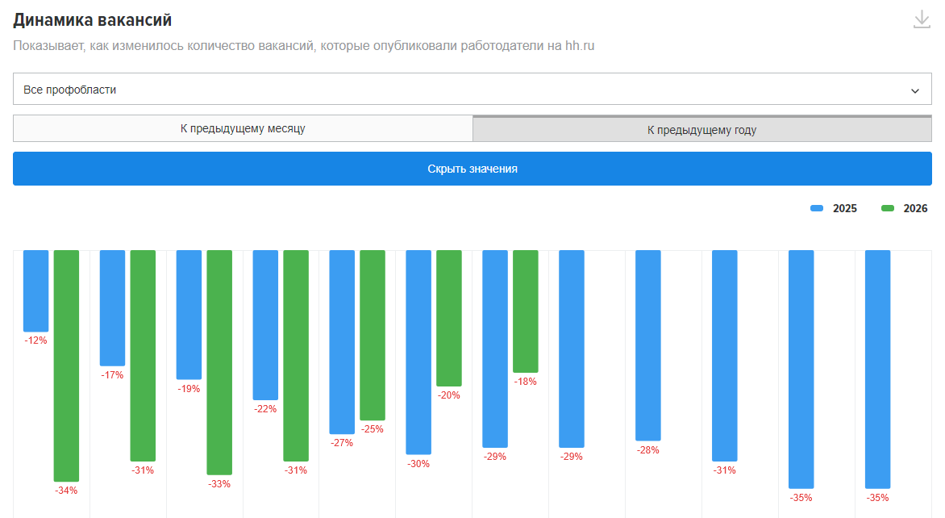Click the green bar labeled -18%
Image resolution: width=945 pixels, height=518 pixels.
tap(526, 311)
